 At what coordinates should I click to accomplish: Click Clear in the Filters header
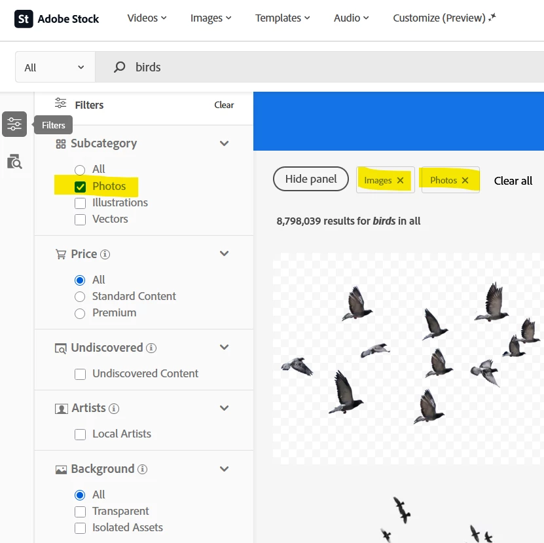click(224, 105)
